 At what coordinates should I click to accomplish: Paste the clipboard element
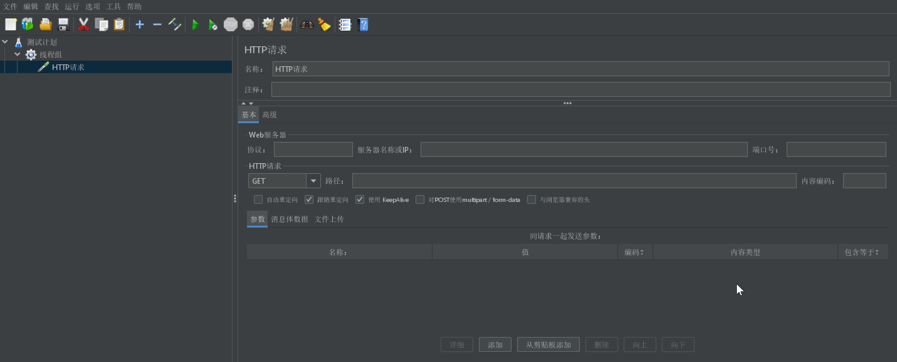(119, 24)
